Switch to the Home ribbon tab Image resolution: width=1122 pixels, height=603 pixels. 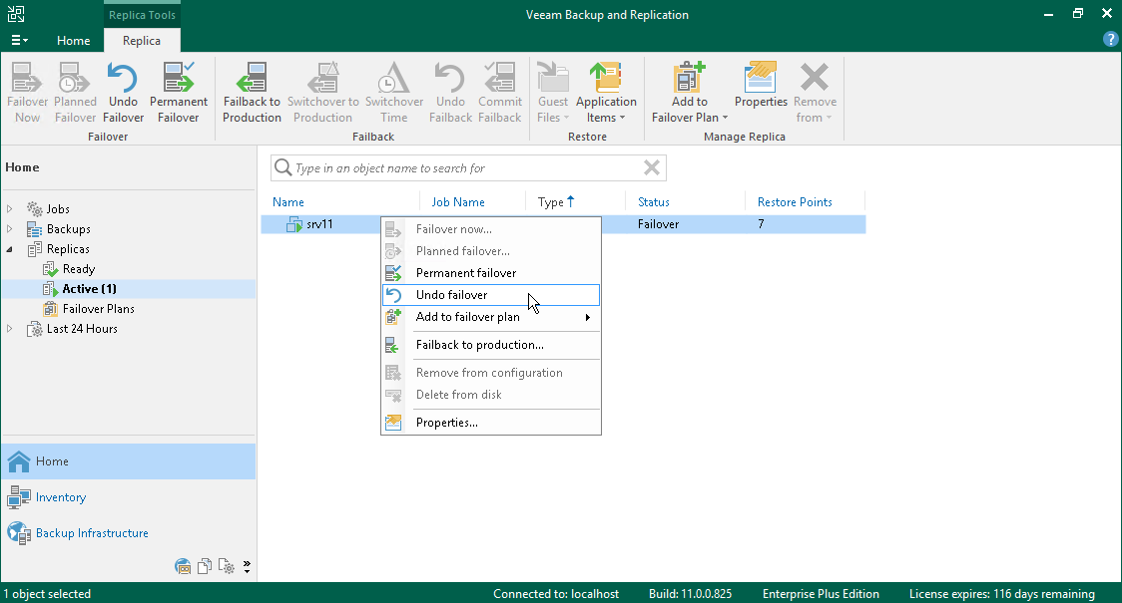pos(74,41)
